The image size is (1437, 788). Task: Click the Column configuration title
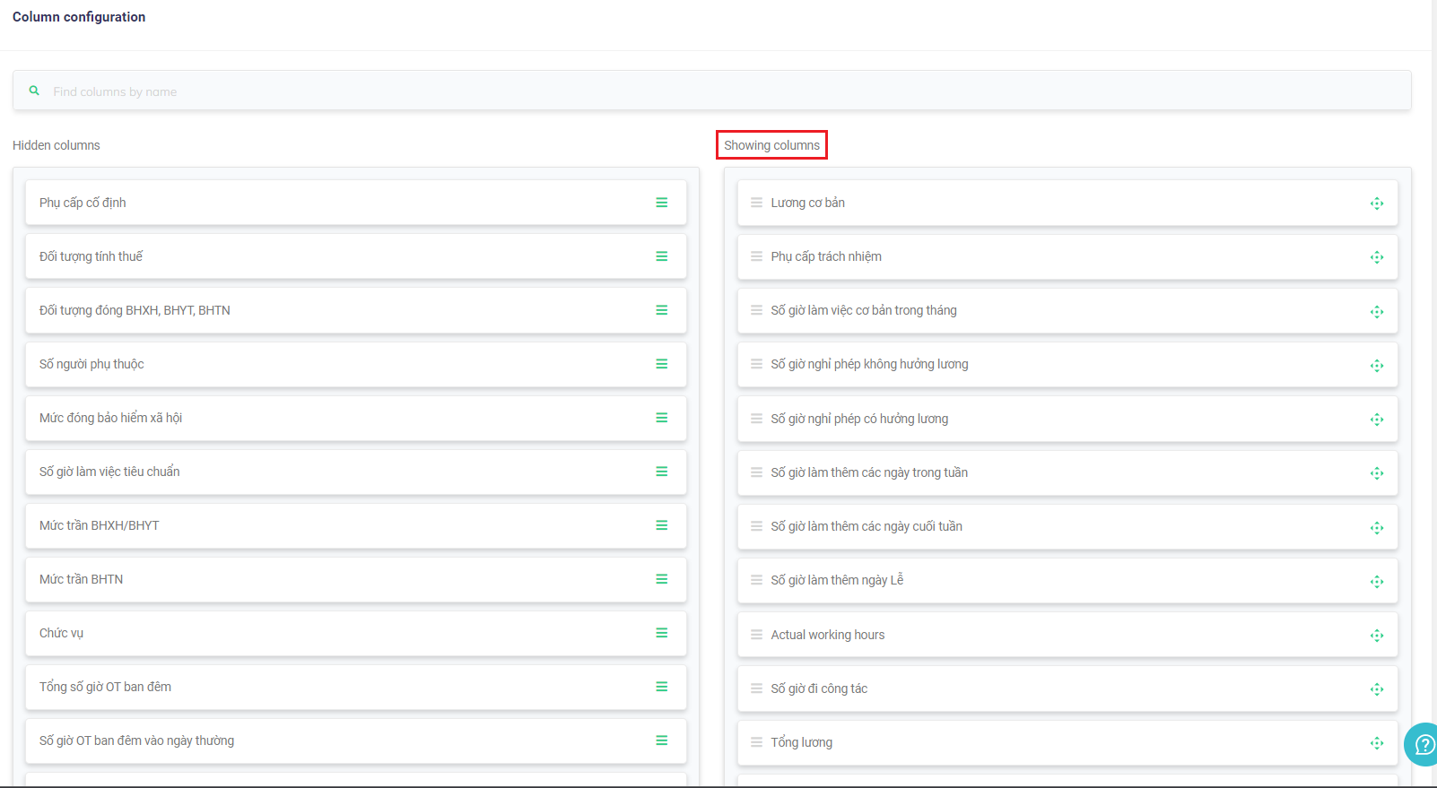click(79, 17)
